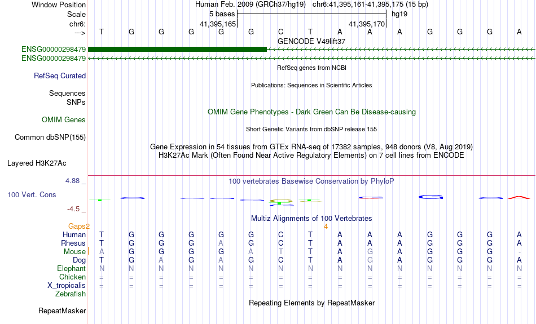Click the Gaps2 label
Screen dimensions: 536x324
pos(79,227)
